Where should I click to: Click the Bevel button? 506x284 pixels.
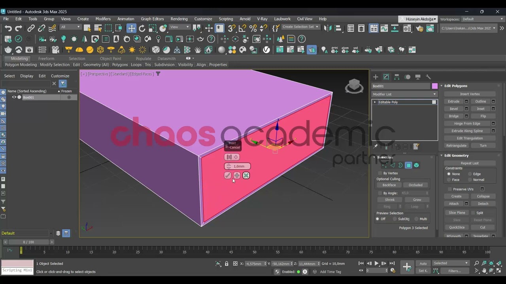tap(454, 109)
